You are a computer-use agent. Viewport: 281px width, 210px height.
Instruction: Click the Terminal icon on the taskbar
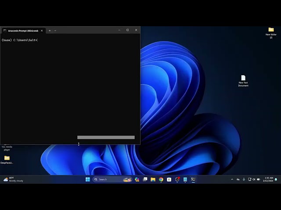point(193,179)
